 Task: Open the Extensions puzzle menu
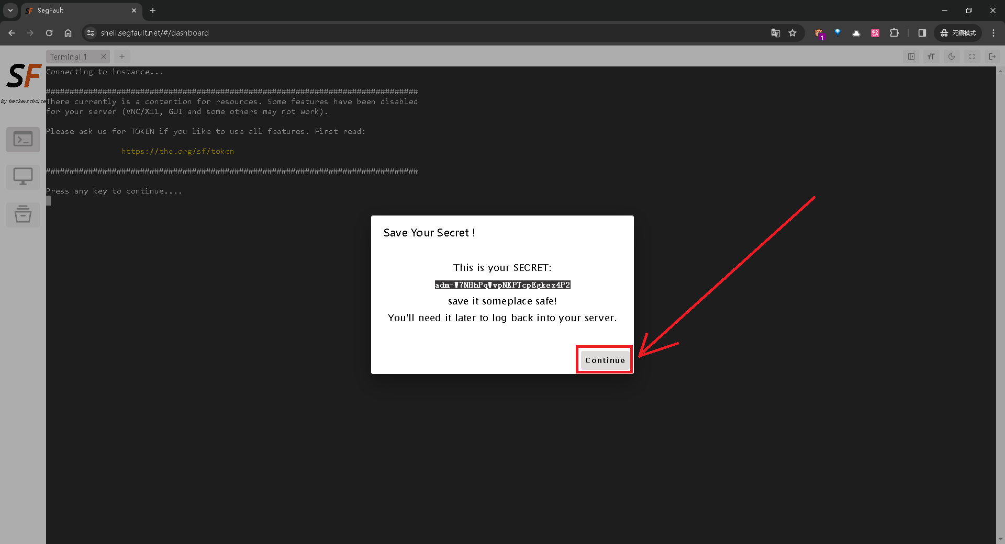click(x=894, y=33)
